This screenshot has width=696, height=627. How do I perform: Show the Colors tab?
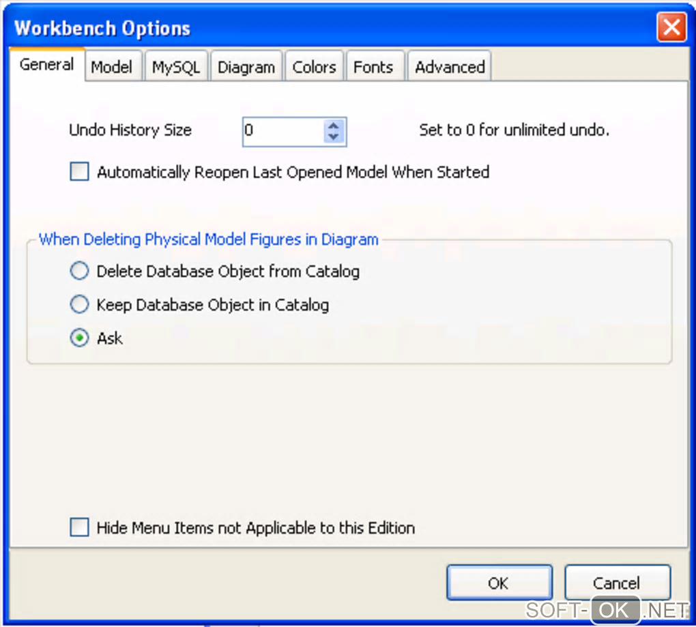[314, 68]
